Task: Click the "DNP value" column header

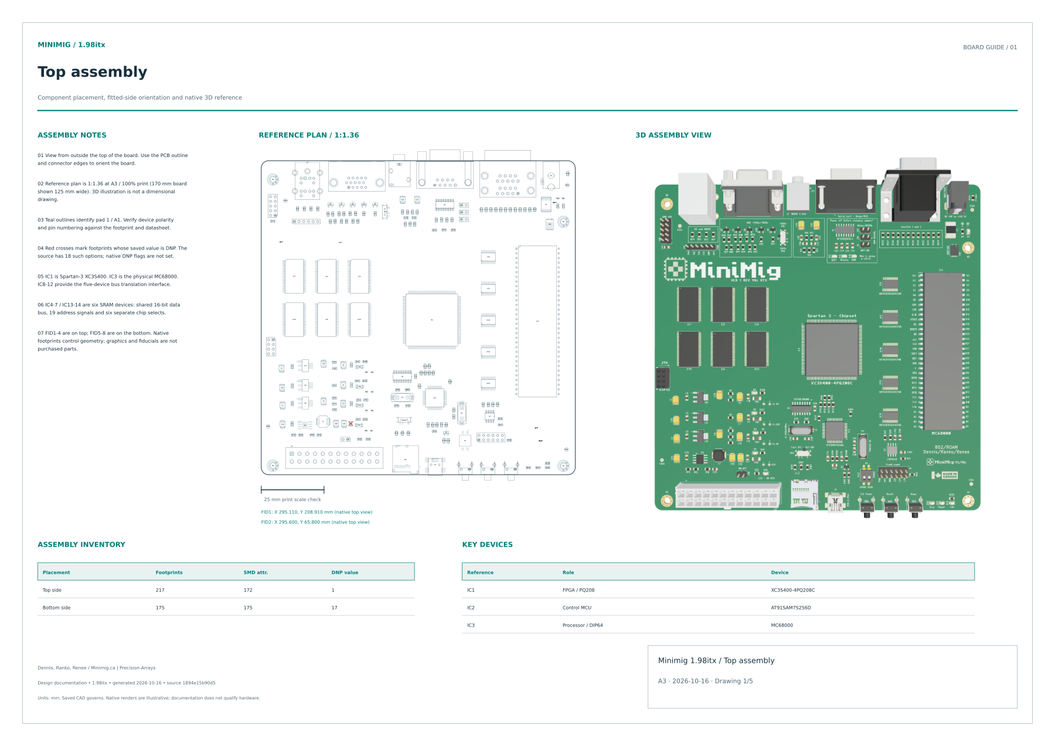Action: [x=345, y=573]
